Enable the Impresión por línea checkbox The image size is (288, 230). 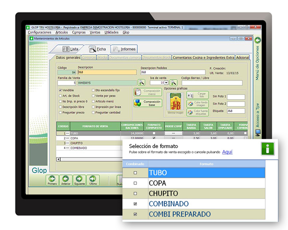pos(93,107)
